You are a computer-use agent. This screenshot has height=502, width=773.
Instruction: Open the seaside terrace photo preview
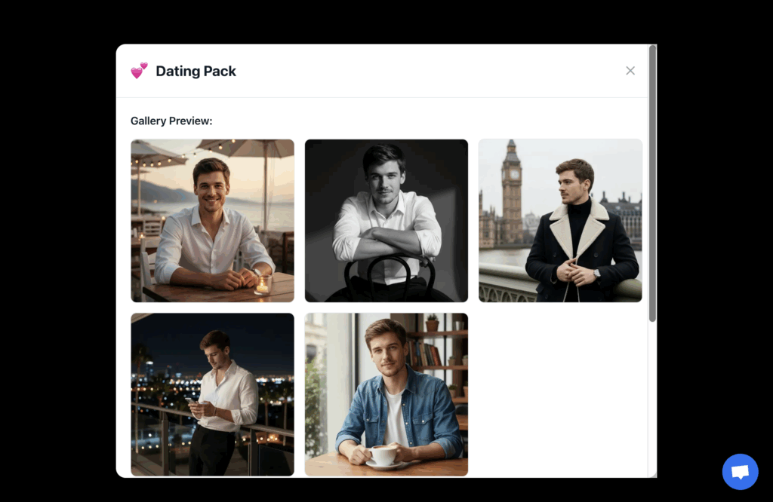click(212, 220)
